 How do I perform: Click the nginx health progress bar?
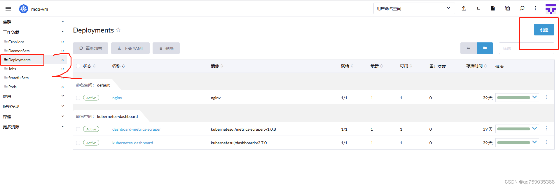tap(513, 98)
